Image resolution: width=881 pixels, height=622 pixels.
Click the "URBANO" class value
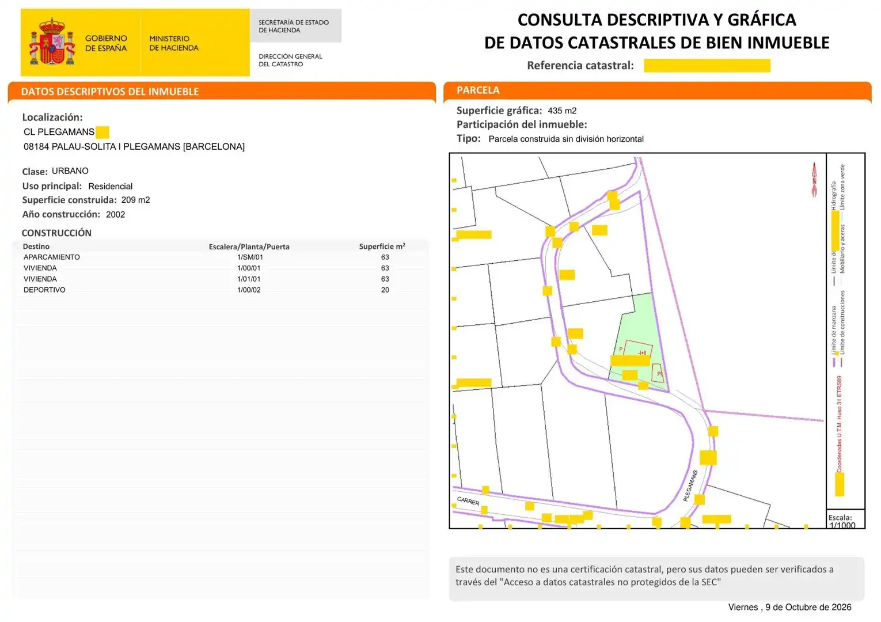(70, 171)
